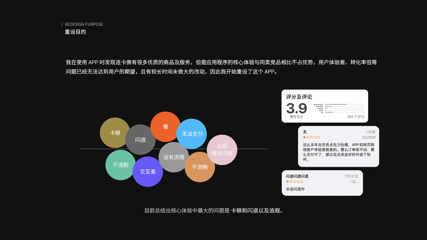This screenshot has height=240, width=427.
Task: Click the REDESIGN PURPOSE heading
Action: [84, 24]
